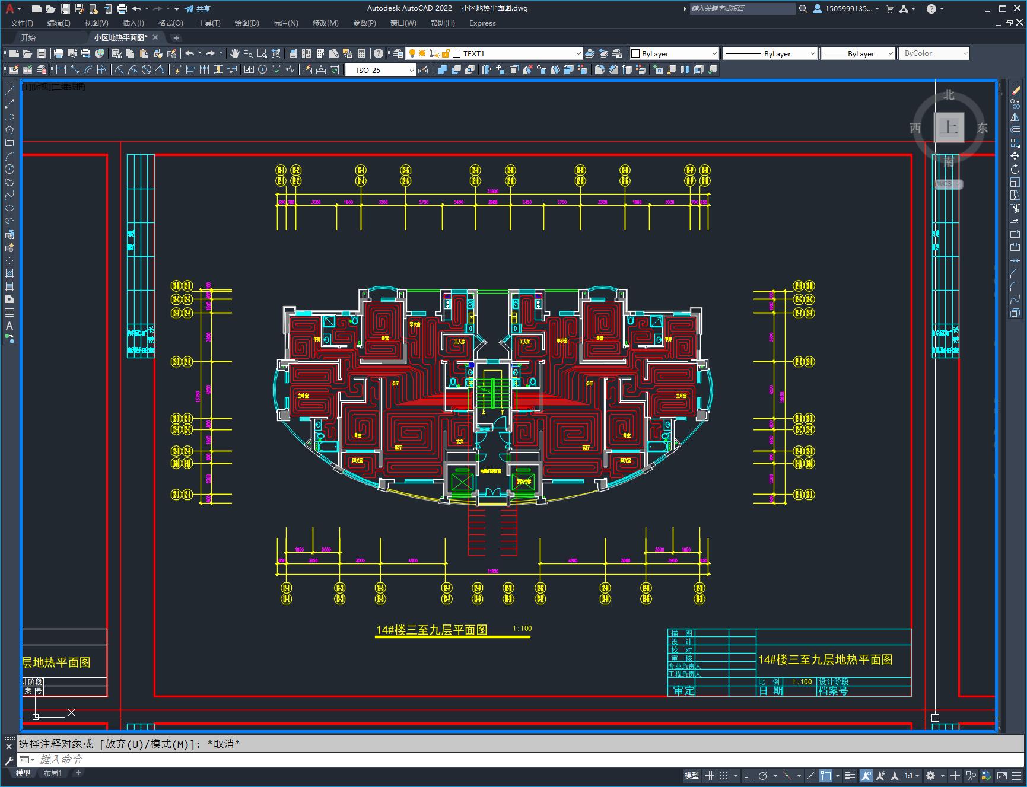1027x787 pixels.
Task: Switch to the 开始 tab
Action: pyautogui.click(x=28, y=37)
